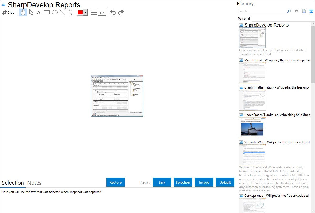This screenshot has height=213, width=315.
Task: Click the search magnifier icon
Action: point(289,11)
